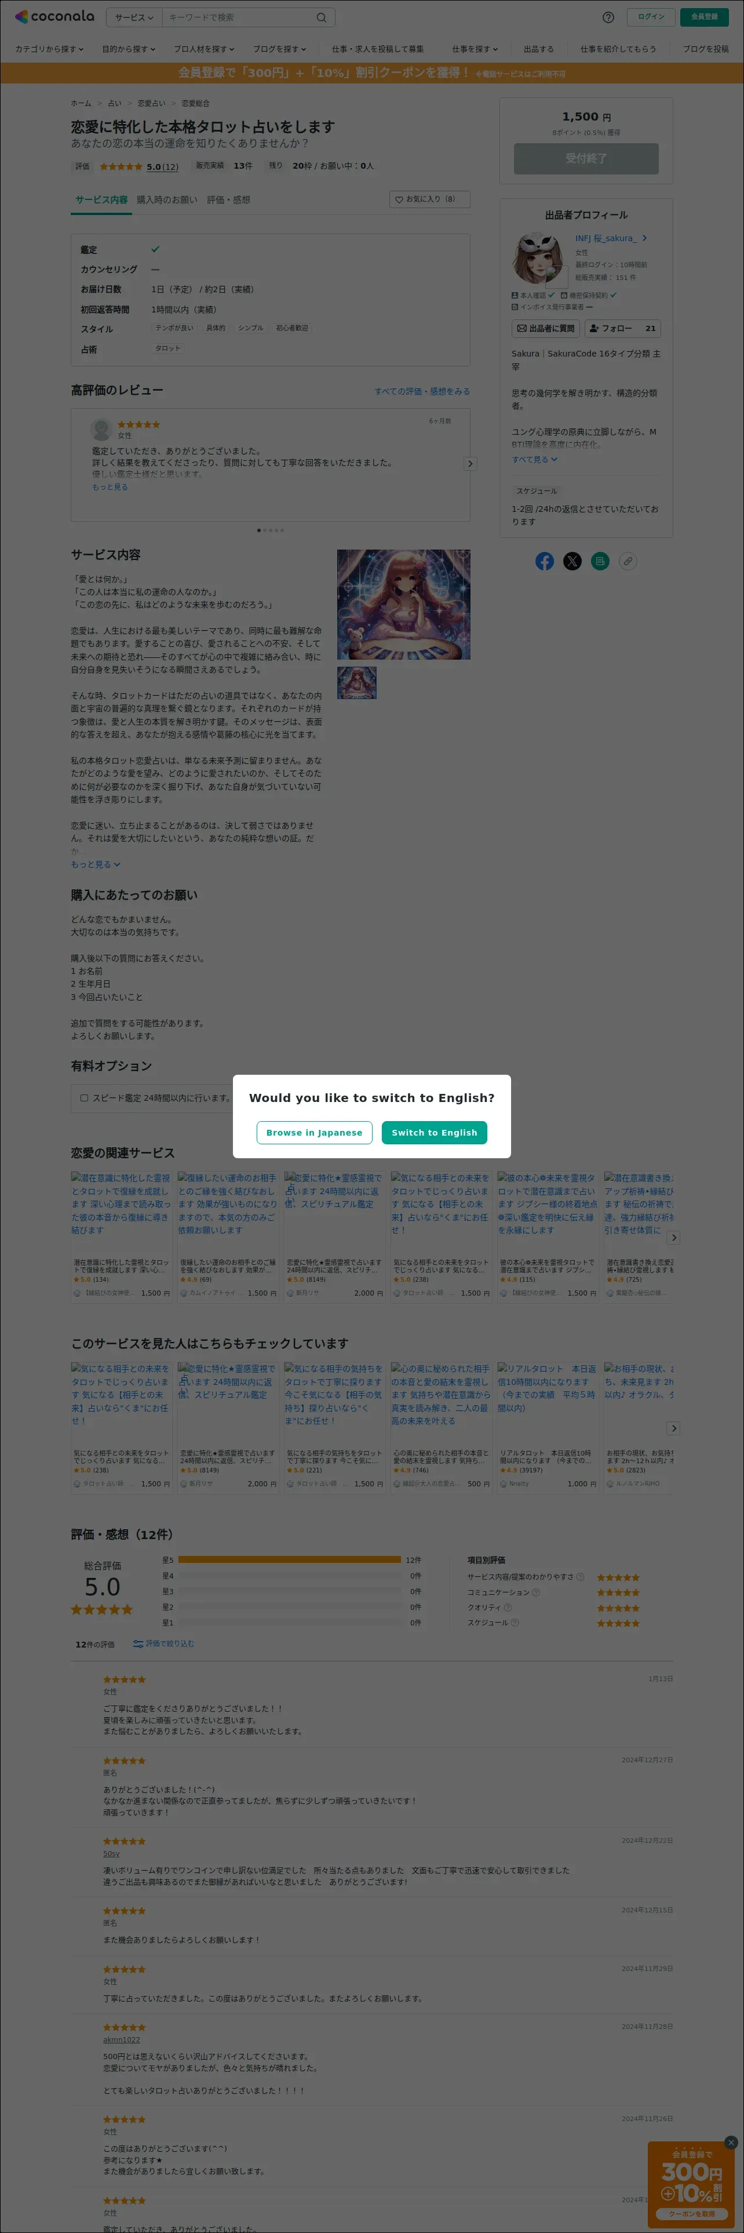This screenshot has width=744, height=2233.
Task: Copy the service link with the chain icon
Action: 628,561
